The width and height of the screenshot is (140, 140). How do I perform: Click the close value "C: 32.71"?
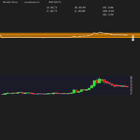[x=52, y=11]
